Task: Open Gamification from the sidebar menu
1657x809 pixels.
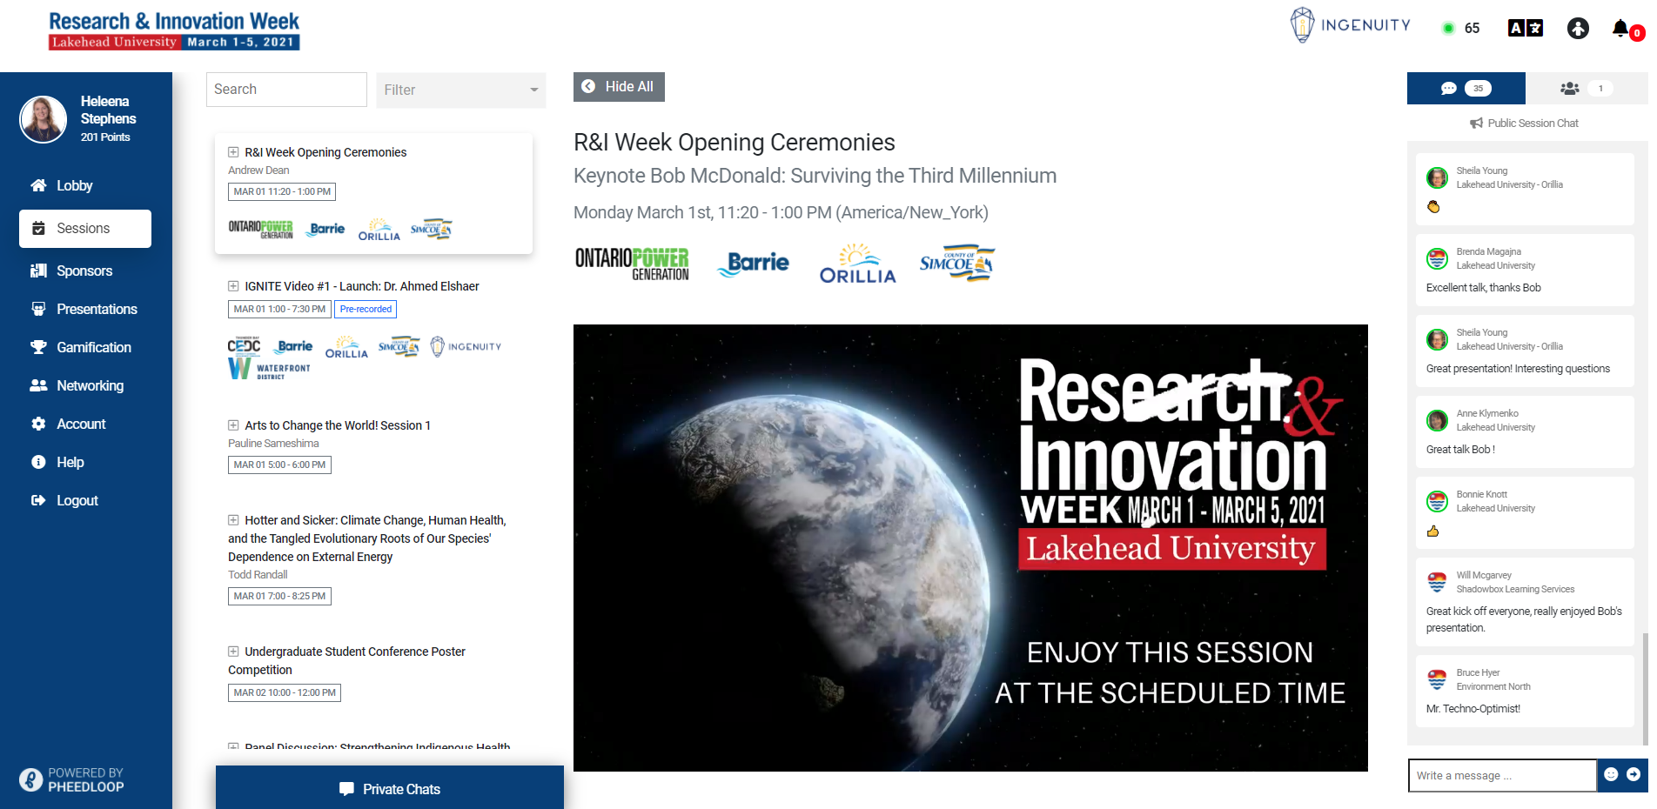Action: click(93, 347)
